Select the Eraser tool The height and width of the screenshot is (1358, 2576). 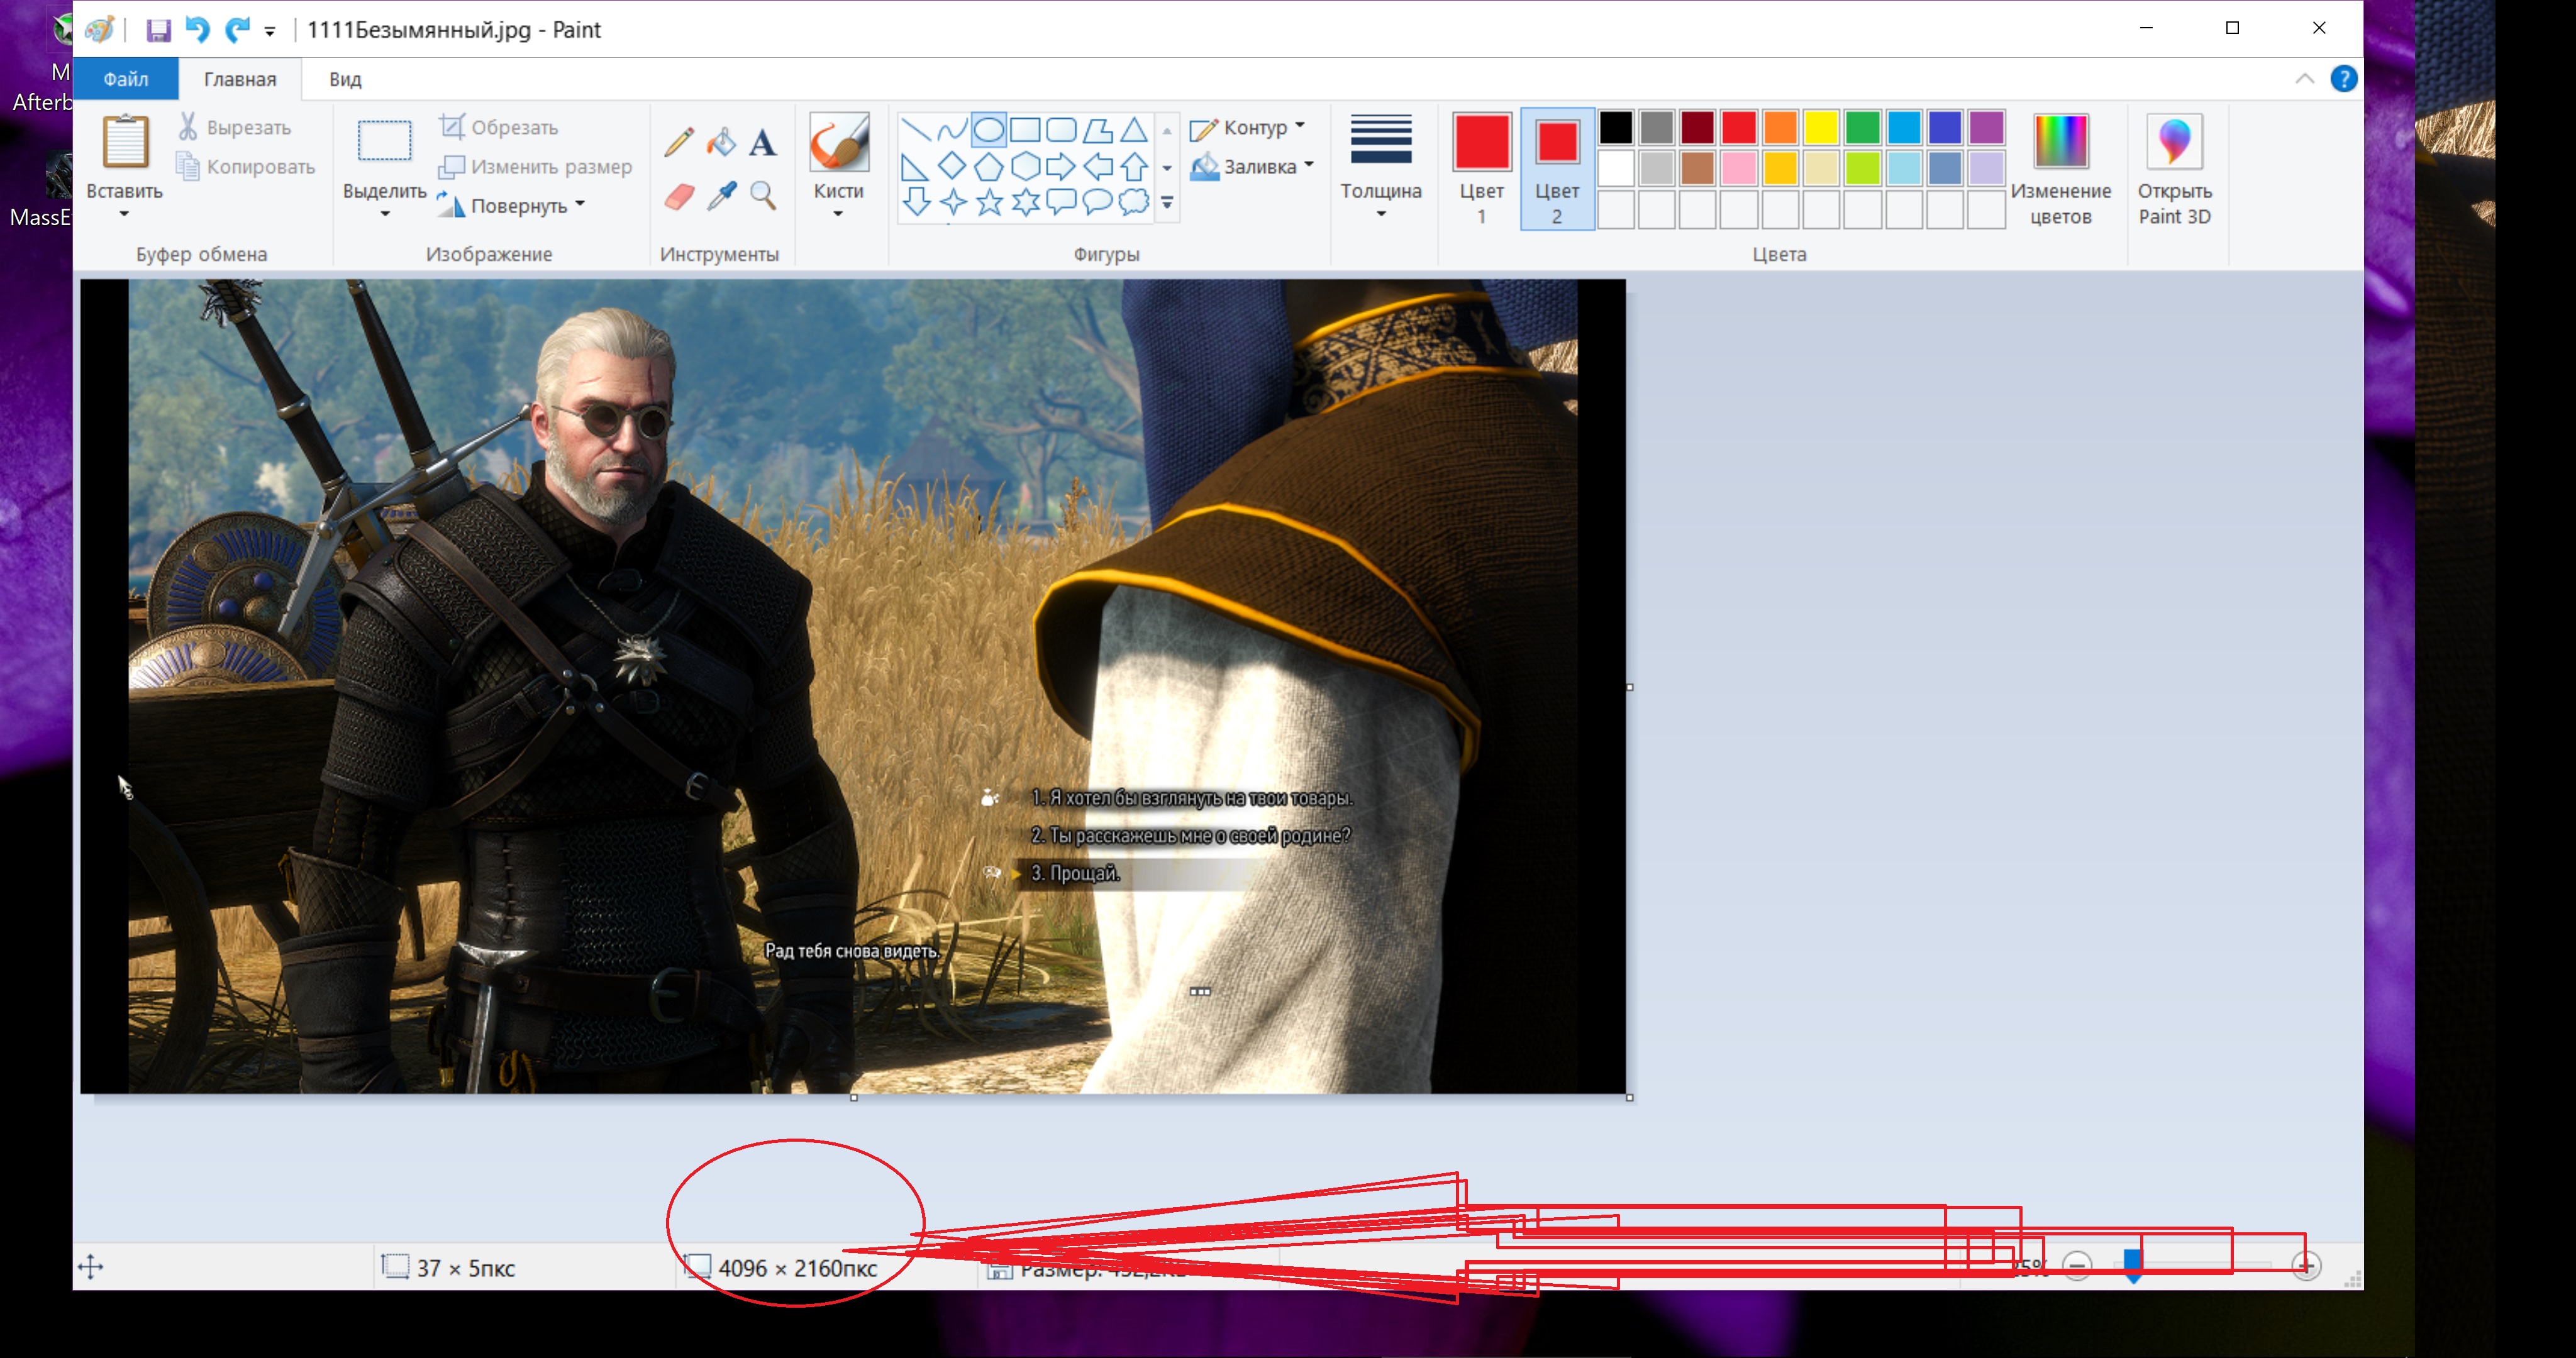pyautogui.click(x=678, y=196)
